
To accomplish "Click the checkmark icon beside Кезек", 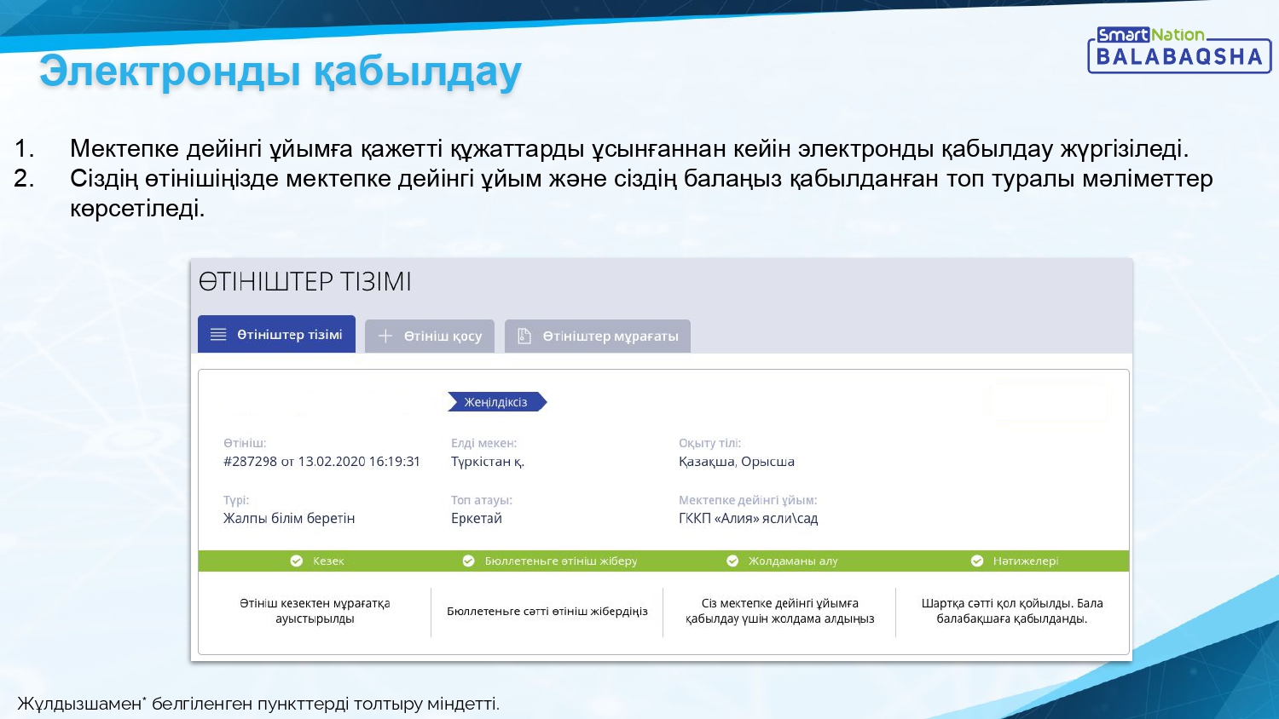I will (297, 561).
